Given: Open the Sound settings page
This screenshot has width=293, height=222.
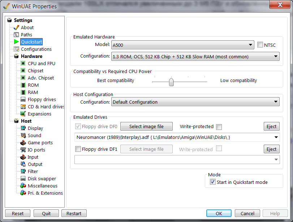Looking at the screenshot, I should click(35, 136).
